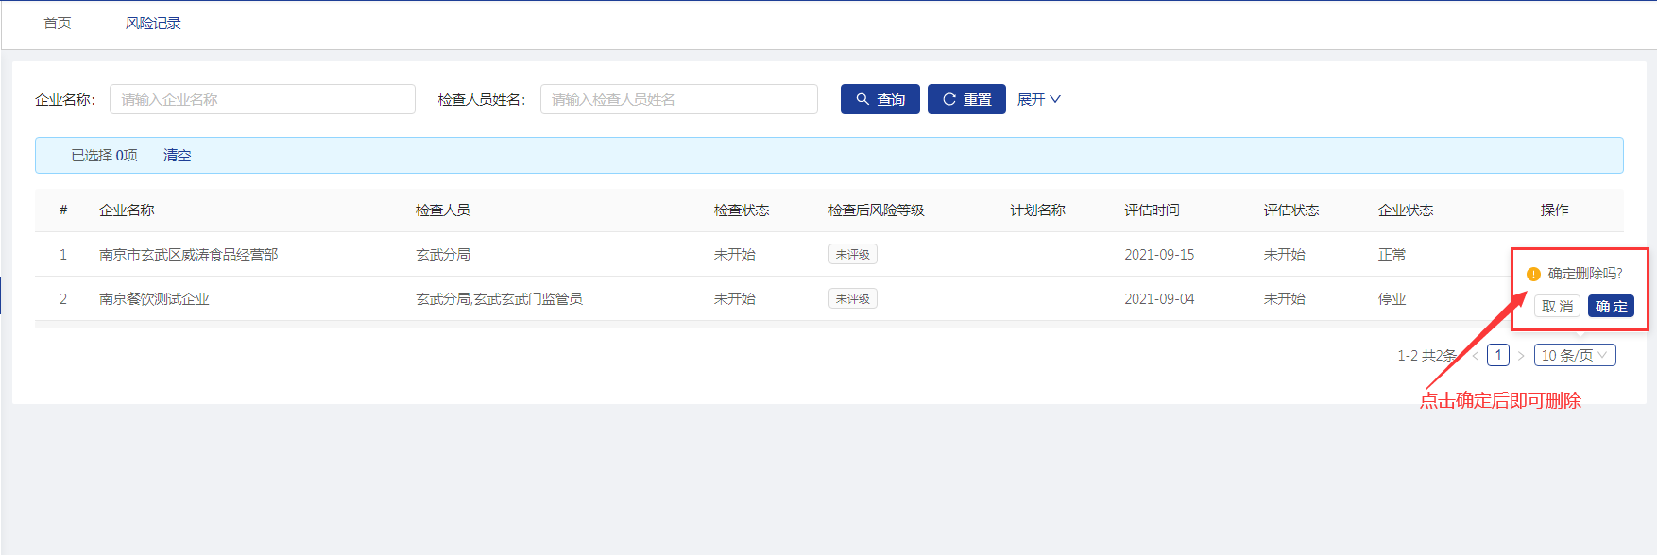
Task: Select the 南京餐饮测试企业 row name
Action: click(x=154, y=298)
